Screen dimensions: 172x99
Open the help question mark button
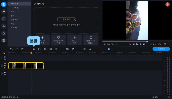168,4
